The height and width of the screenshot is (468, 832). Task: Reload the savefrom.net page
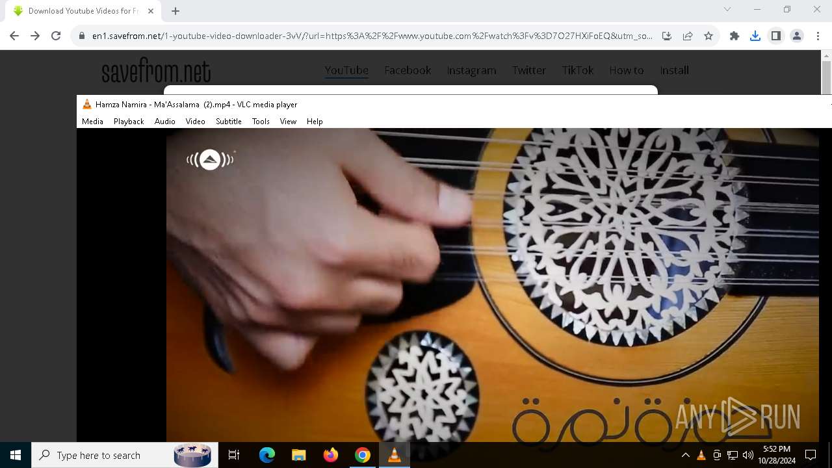56,36
